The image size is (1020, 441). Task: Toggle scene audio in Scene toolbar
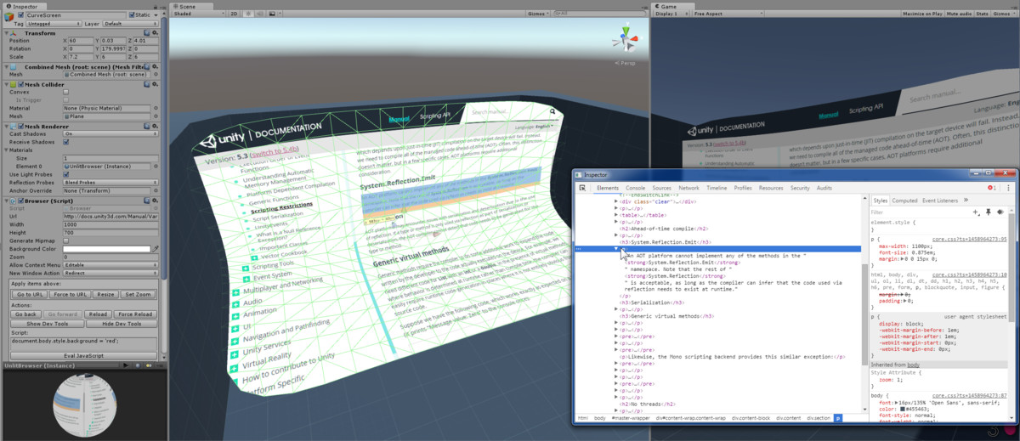[x=258, y=14]
